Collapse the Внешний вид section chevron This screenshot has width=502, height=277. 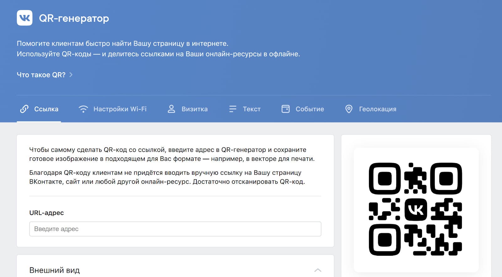coord(318,270)
